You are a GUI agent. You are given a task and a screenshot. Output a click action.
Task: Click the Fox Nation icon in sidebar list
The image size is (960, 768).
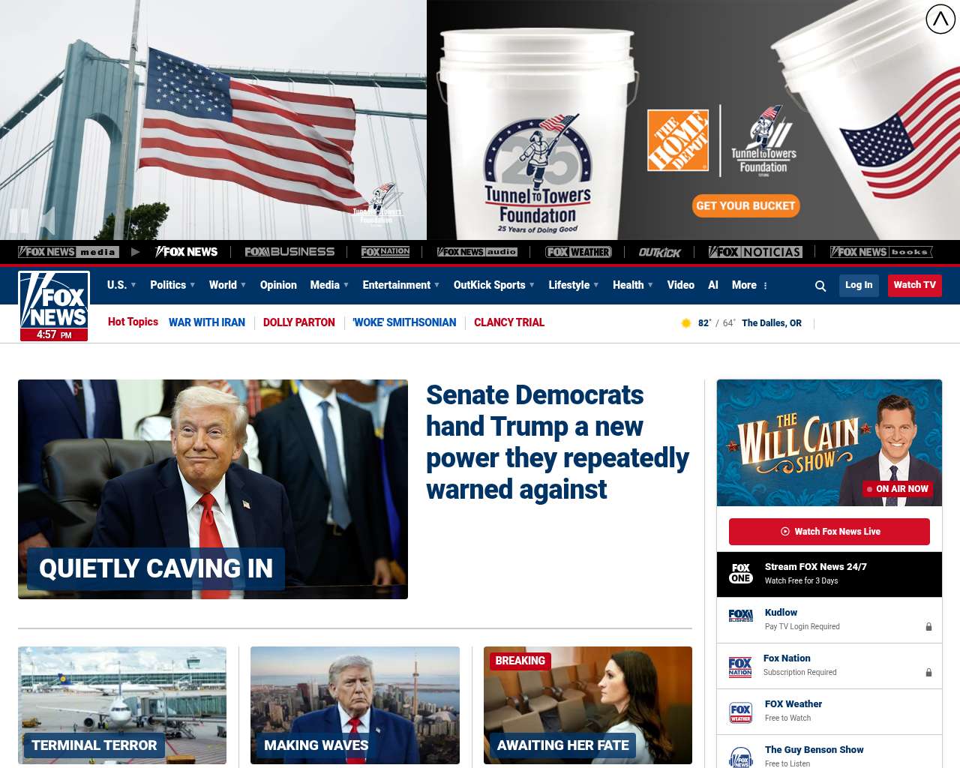click(x=740, y=667)
